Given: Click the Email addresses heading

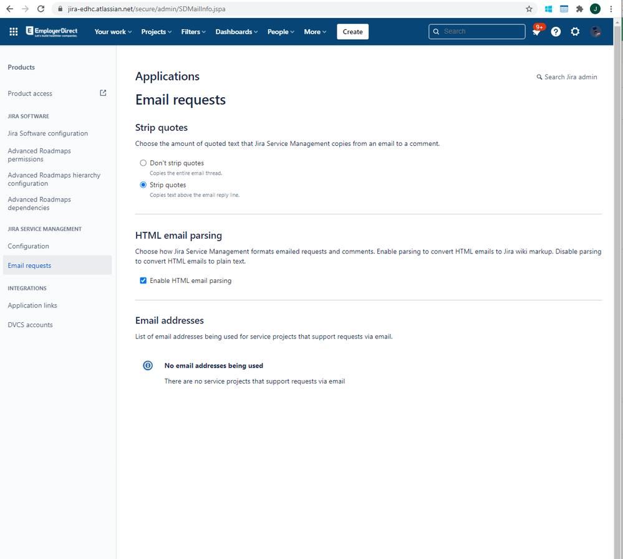Looking at the screenshot, I should (170, 320).
